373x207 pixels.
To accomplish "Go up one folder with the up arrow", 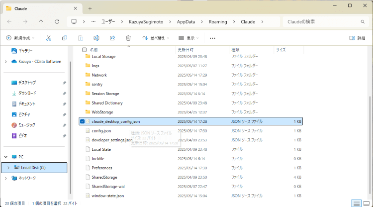I will point(41,22).
